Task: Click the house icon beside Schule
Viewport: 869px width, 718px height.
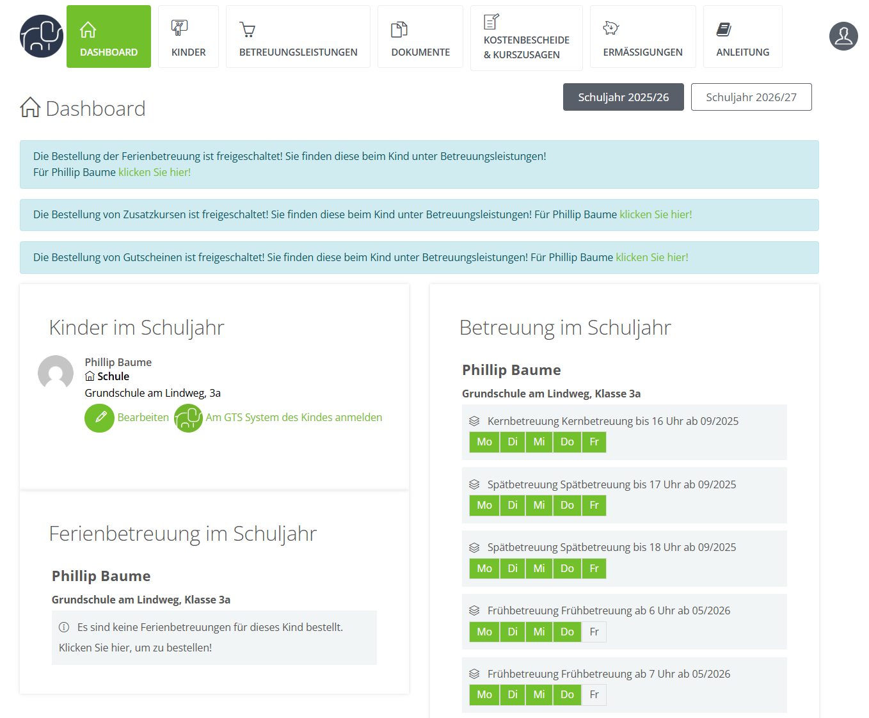Action: pos(90,376)
